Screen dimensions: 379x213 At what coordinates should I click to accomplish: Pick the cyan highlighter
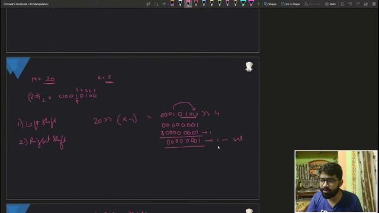click(243, 4)
